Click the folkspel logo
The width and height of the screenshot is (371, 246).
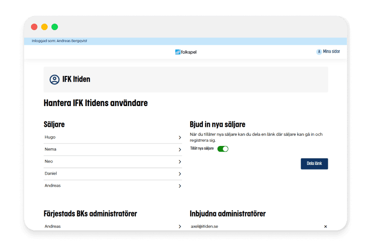(x=186, y=52)
